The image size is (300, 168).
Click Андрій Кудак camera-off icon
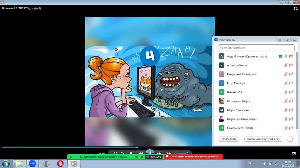(291, 56)
